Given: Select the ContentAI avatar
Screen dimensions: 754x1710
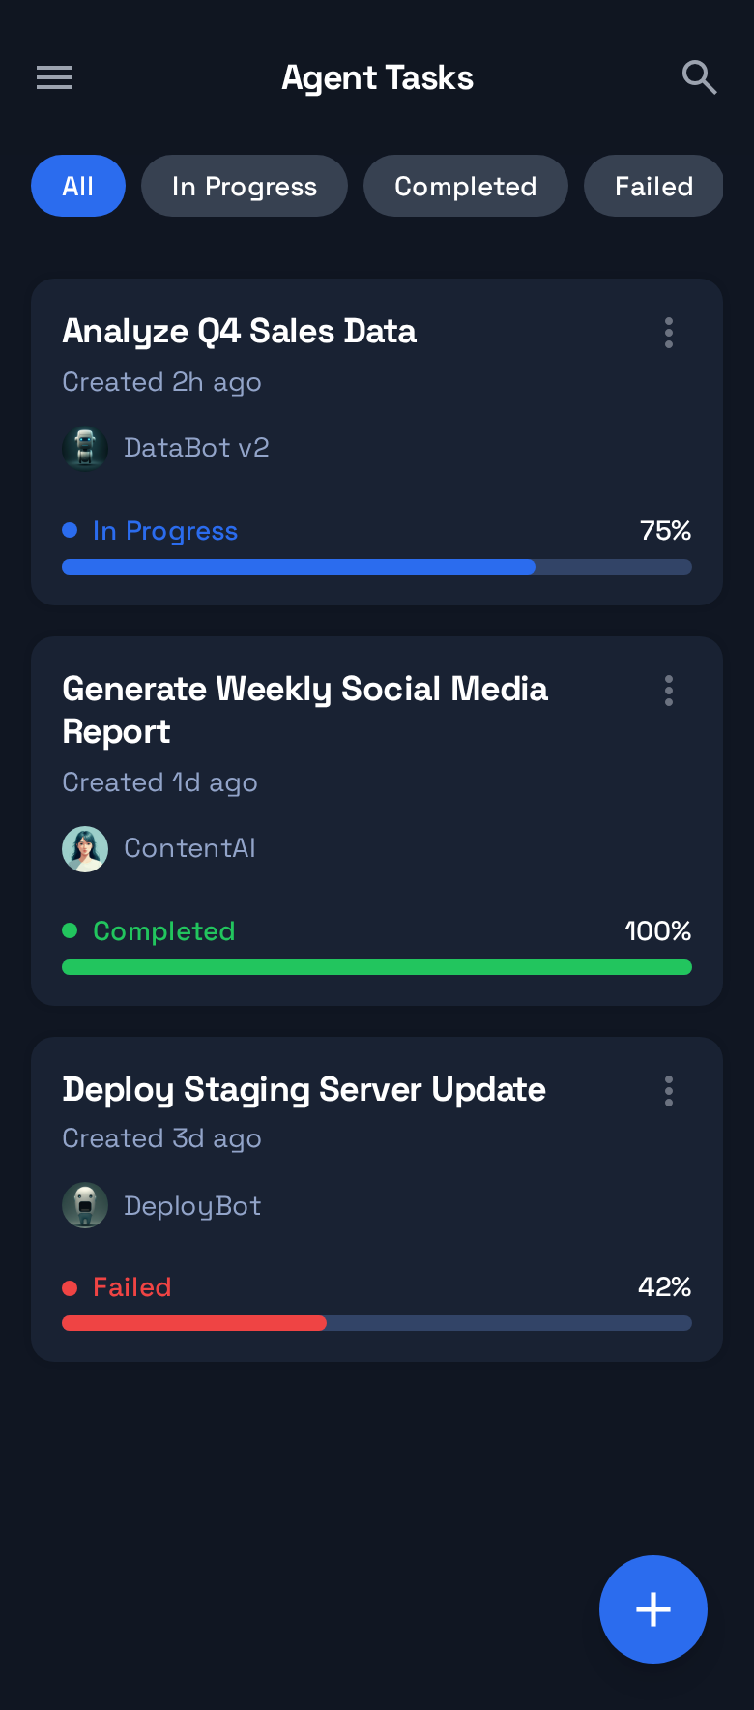Looking at the screenshot, I should coord(85,848).
